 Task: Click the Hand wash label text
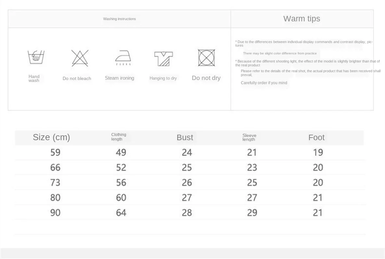[x=34, y=79]
